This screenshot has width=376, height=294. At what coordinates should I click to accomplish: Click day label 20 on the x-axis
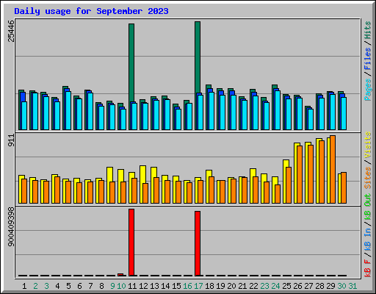click(231, 286)
